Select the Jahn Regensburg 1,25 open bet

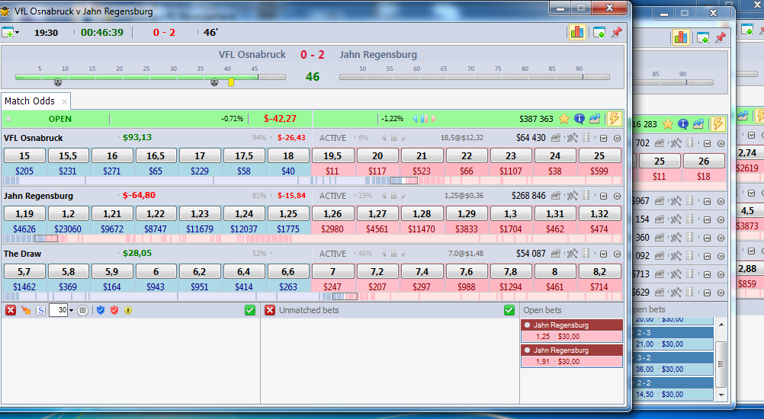572,331
